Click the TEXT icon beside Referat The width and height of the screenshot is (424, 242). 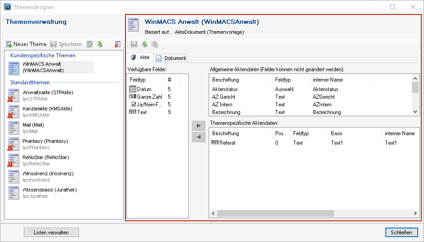[x=215, y=142]
